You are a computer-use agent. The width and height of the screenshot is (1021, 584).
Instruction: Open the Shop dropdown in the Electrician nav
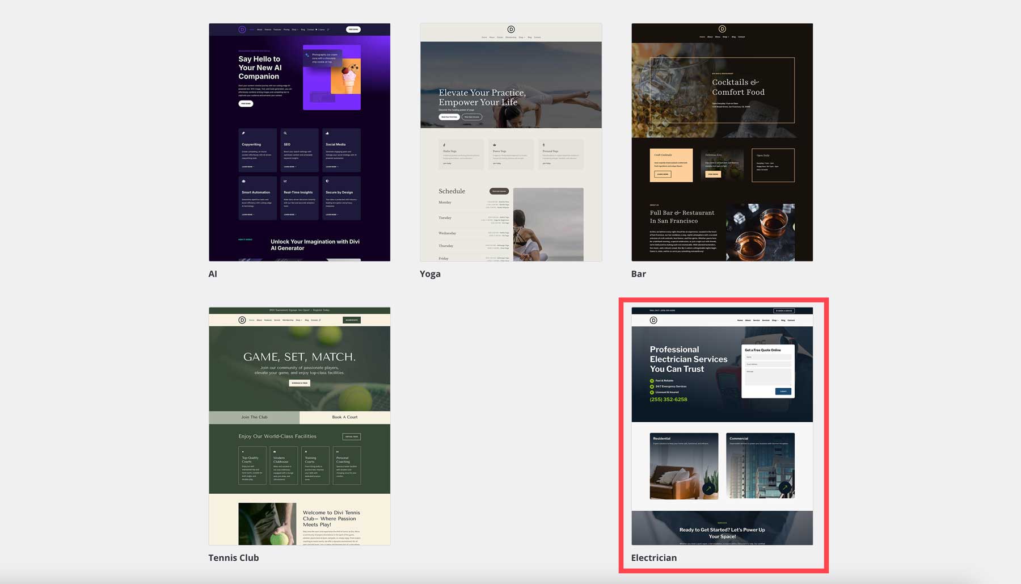[x=774, y=320]
